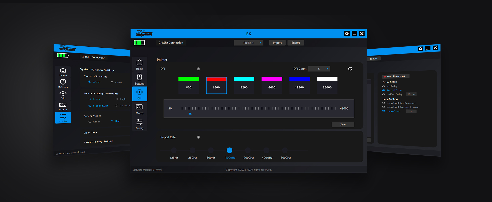The width and height of the screenshot is (492, 202).
Task: Click the Import button
Action: coord(277,43)
